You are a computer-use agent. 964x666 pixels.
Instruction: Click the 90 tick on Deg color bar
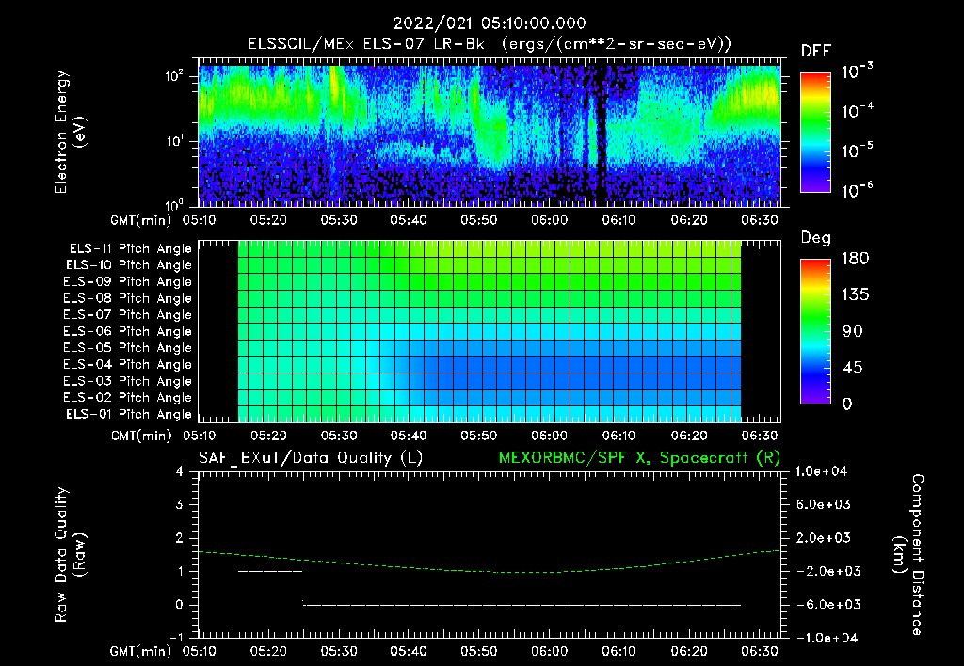tap(853, 331)
